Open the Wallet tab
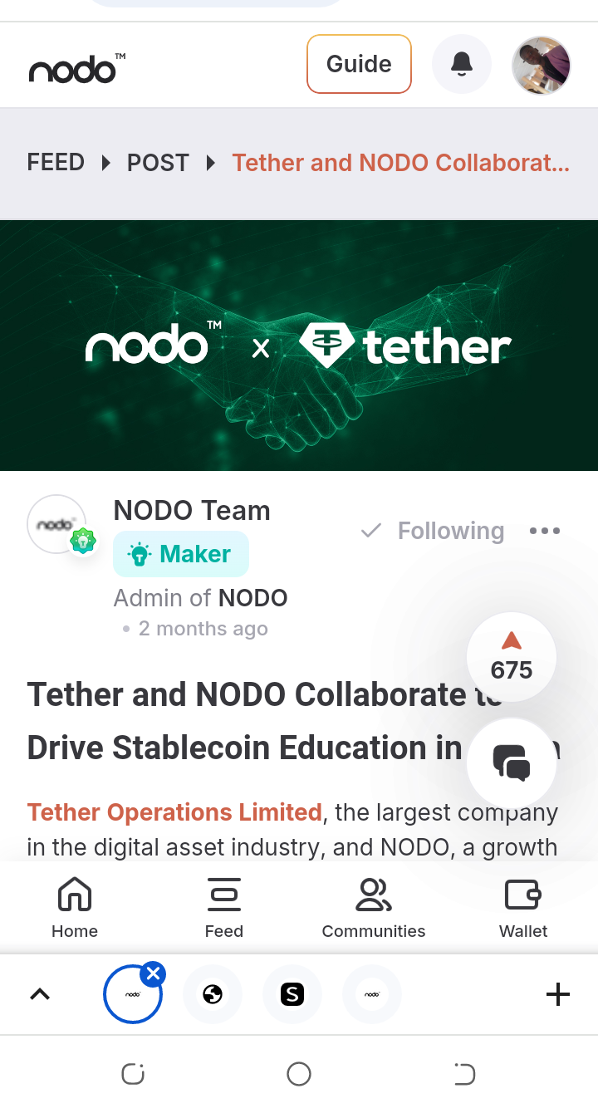 click(523, 909)
